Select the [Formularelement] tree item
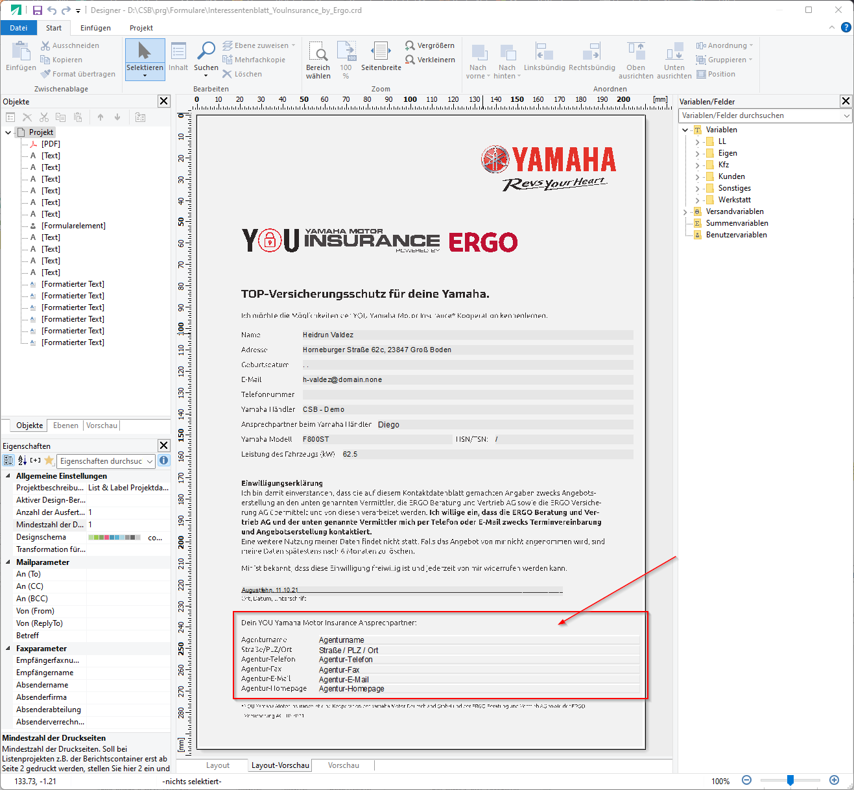The image size is (854, 790). click(x=73, y=226)
